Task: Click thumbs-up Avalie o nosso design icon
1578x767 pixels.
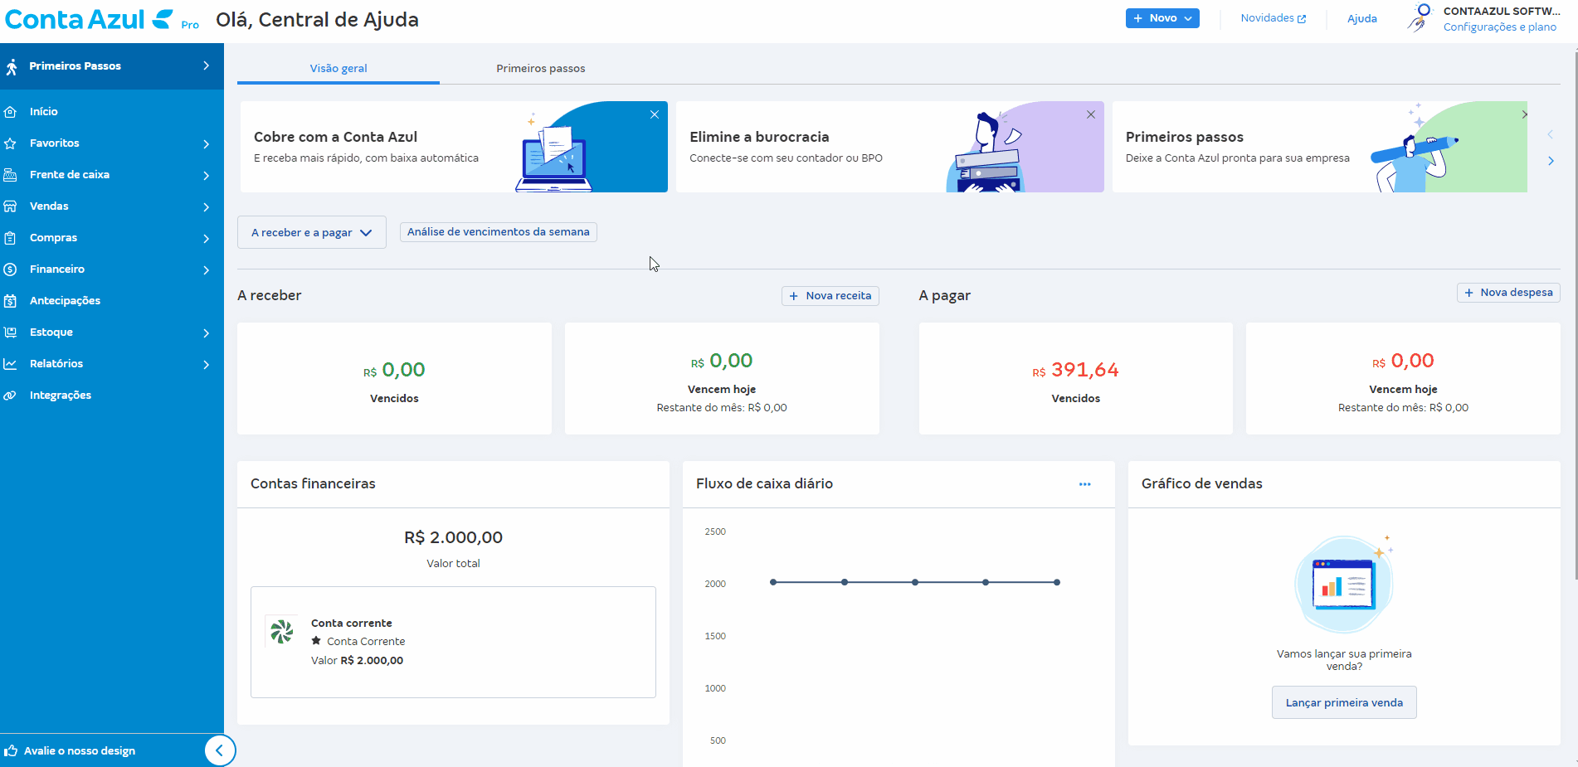Action: click(x=11, y=750)
